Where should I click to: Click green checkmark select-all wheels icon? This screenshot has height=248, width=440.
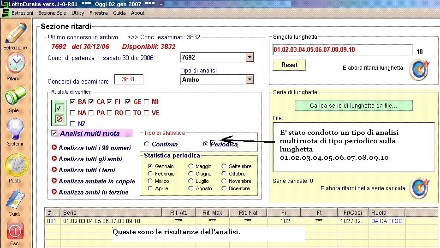click(59, 108)
